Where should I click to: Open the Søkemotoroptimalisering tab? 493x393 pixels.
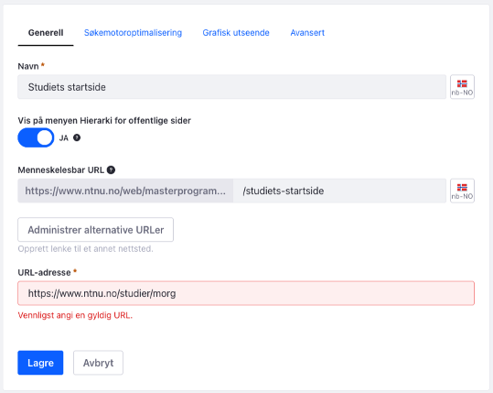pos(133,33)
